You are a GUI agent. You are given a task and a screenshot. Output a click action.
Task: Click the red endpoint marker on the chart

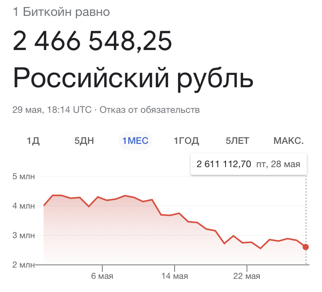click(x=306, y=247)
